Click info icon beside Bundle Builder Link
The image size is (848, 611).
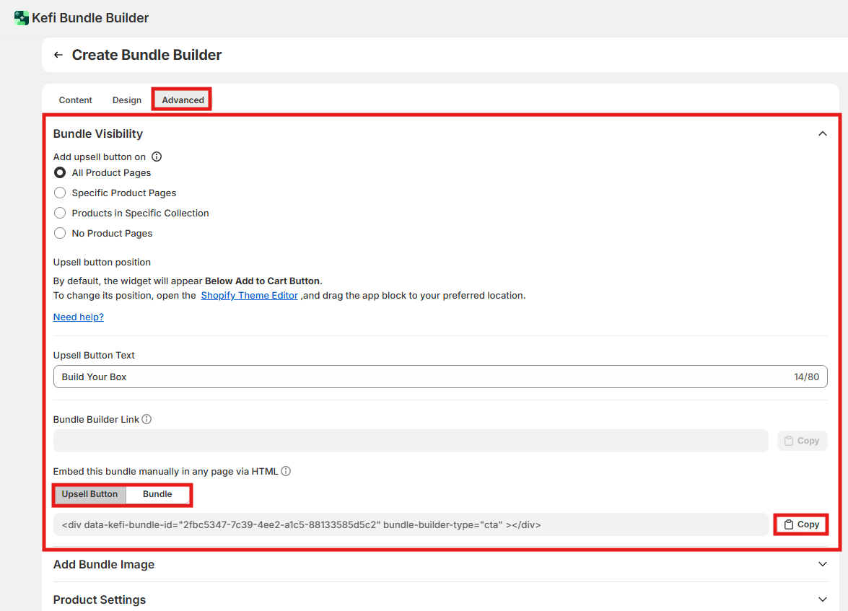point(147,419)
